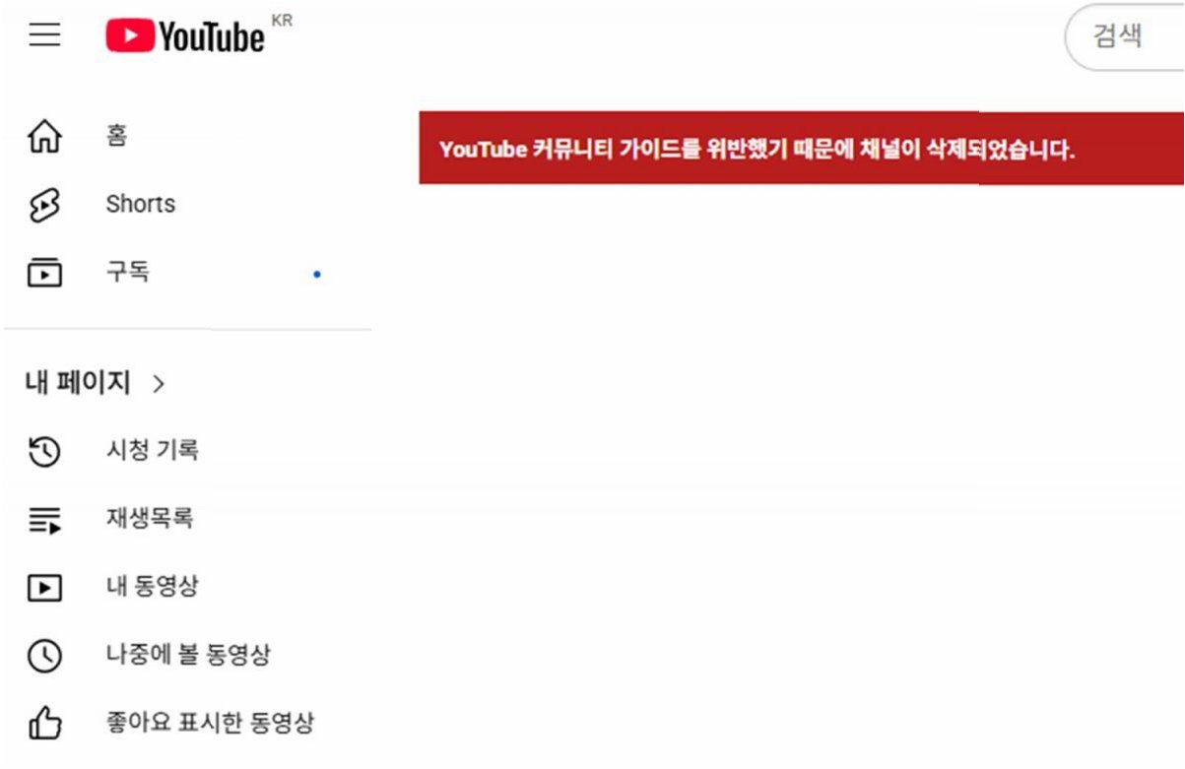Open the thumbs-up liked videos icon

click(44, 725)
